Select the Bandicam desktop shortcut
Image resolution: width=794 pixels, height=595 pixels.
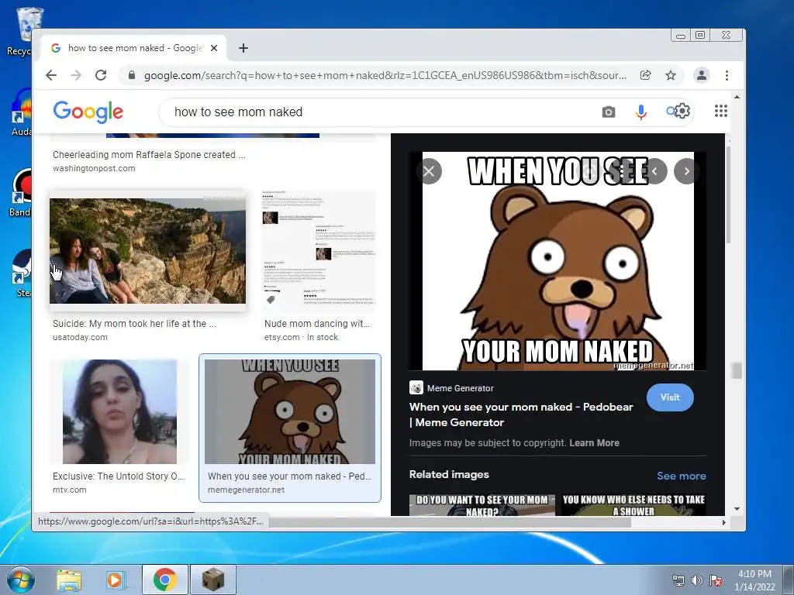click(x=21, y=193)
